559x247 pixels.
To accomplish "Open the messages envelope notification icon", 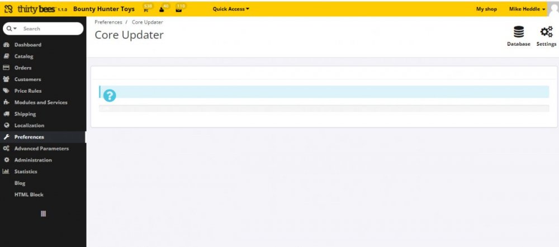I will click(178, 9).
